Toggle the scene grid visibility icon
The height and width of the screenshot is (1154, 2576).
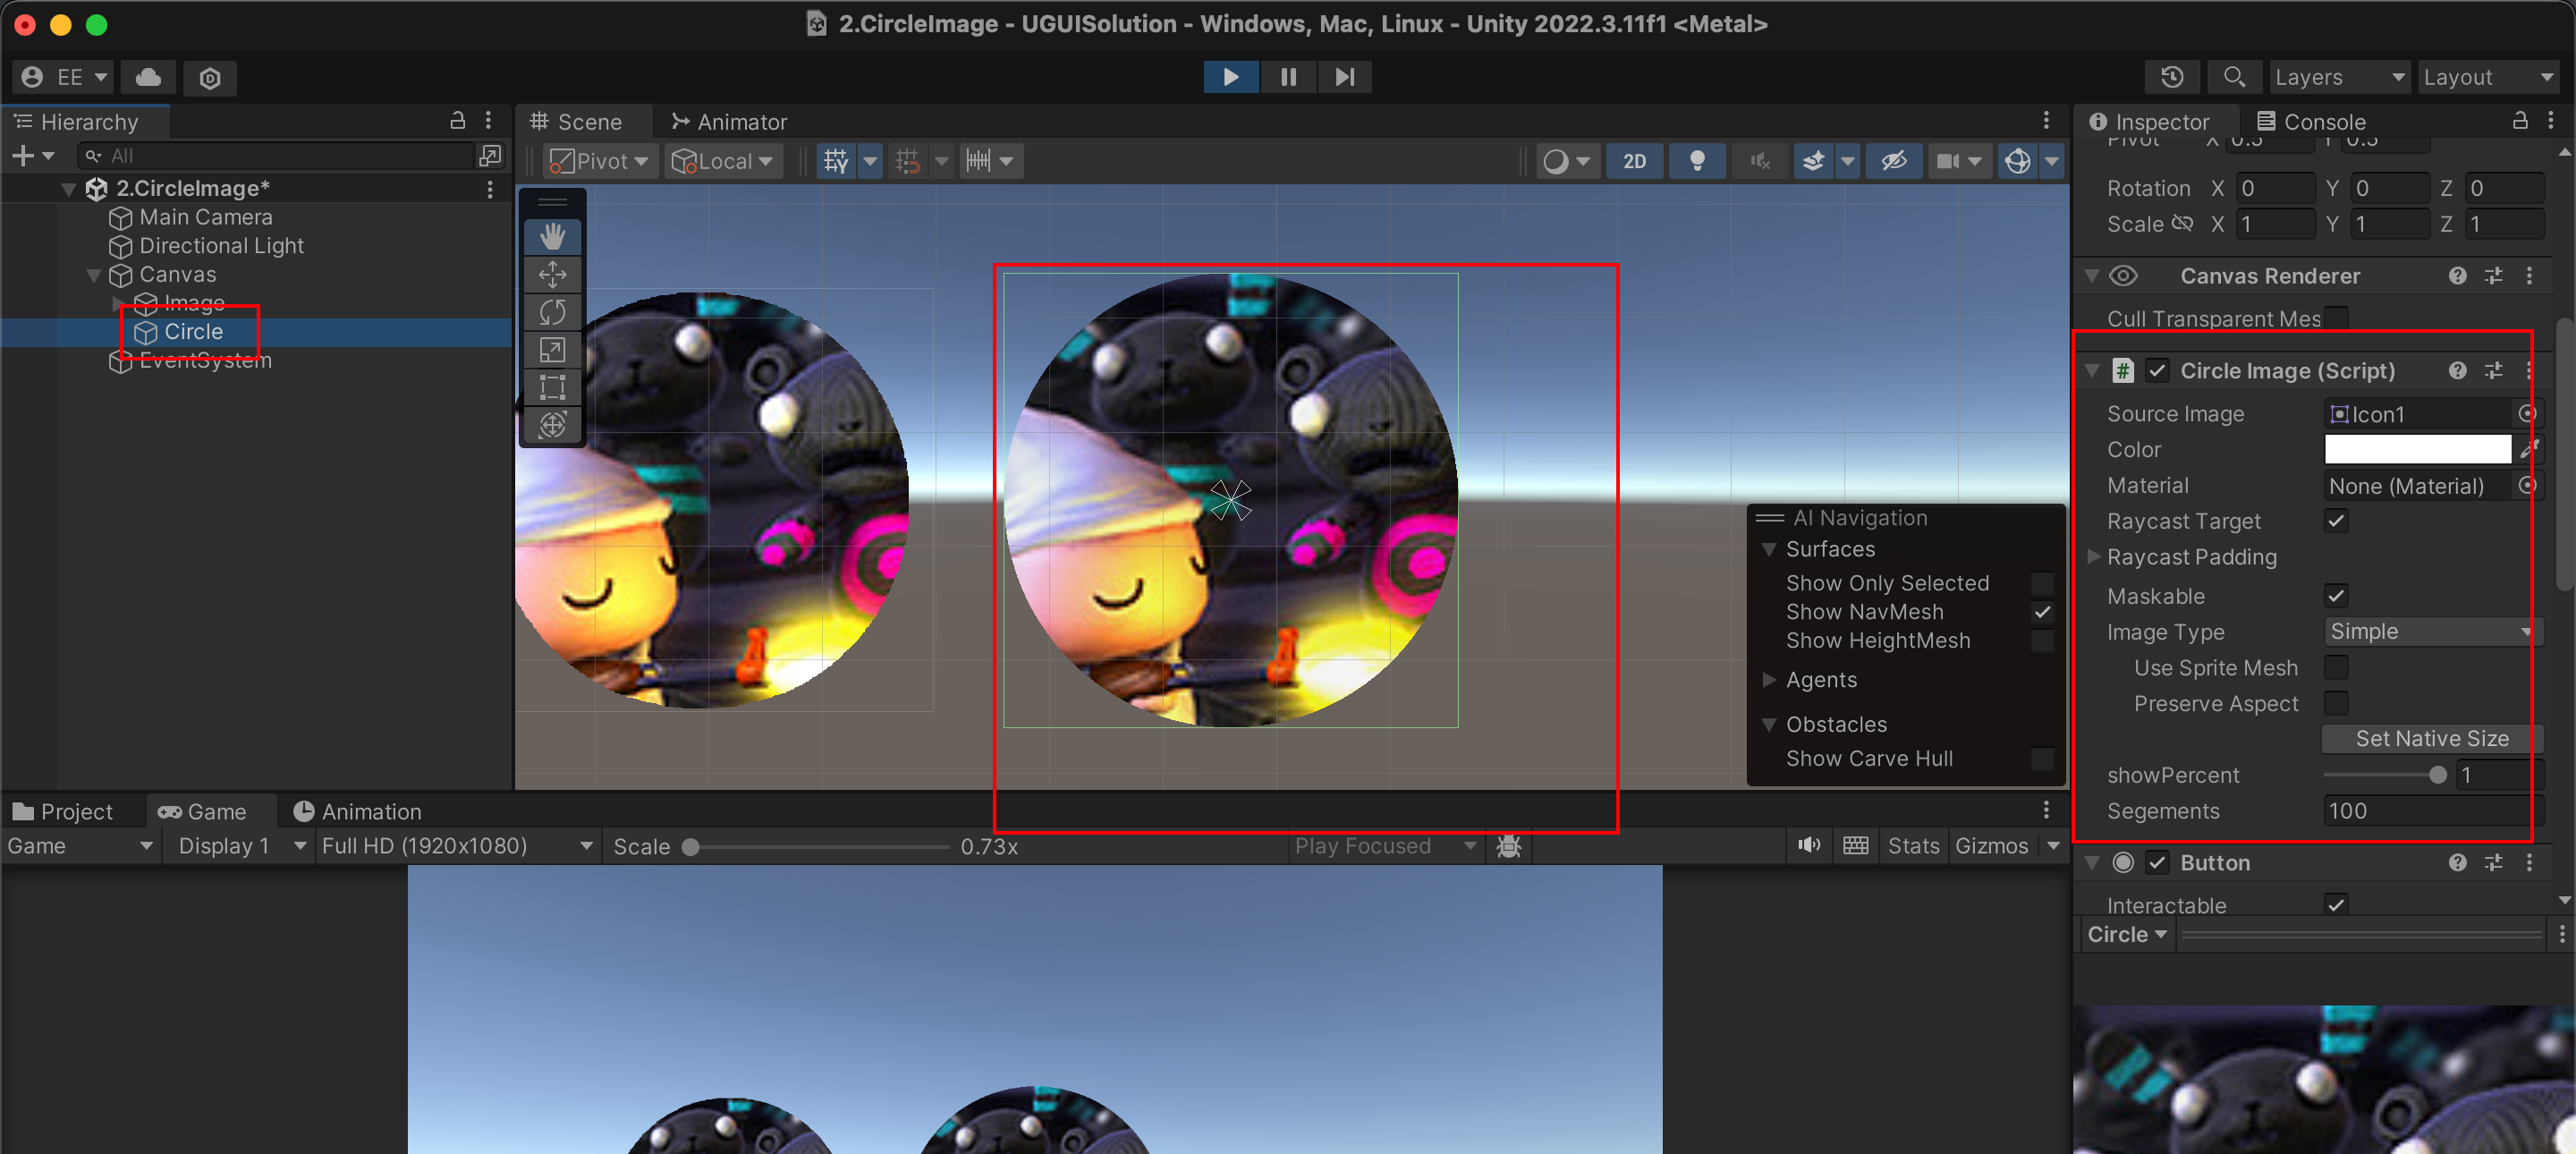[x=836, y=161]
